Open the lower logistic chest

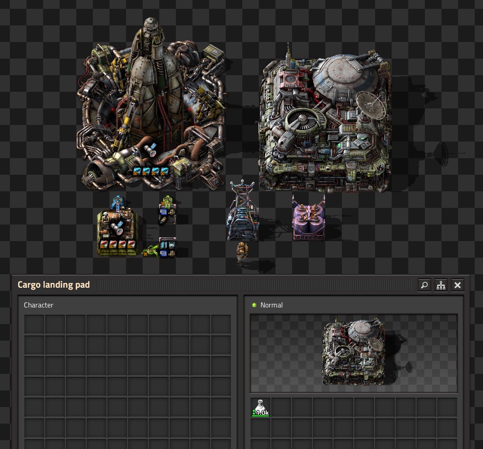click(168, 247)
